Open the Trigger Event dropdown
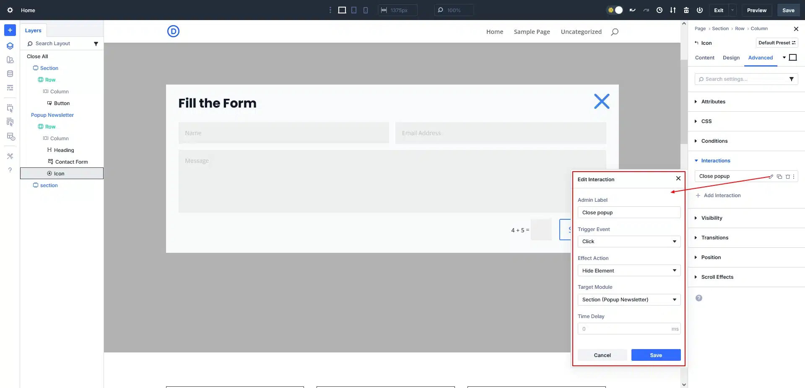Image resolution: width=805 pixels, height=388 pixels. 629,242
